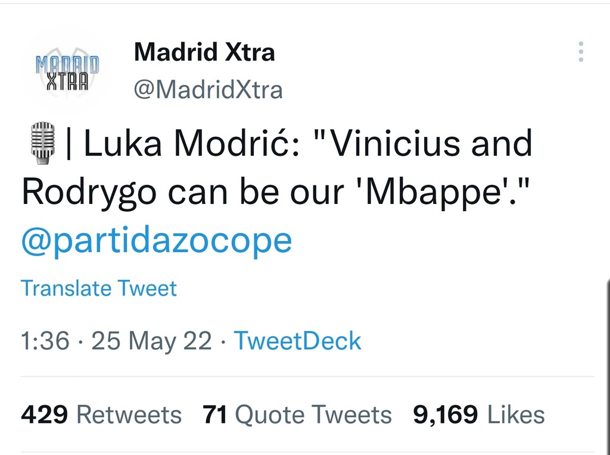Open the @MadridXtra handle link
Viewport: 610px width, 455px height.
[x=208, y=90]
